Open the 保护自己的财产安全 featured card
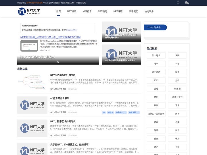The image size is (207, 155). (121, 32)
